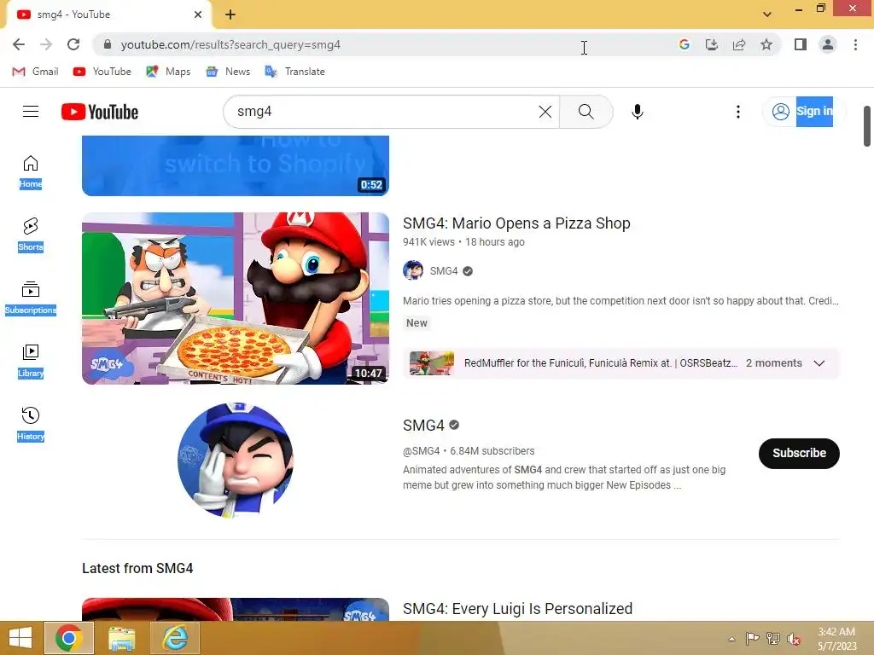Open SMG4 channel title link
The image size is (874, 655).
(x=423, y=426)
